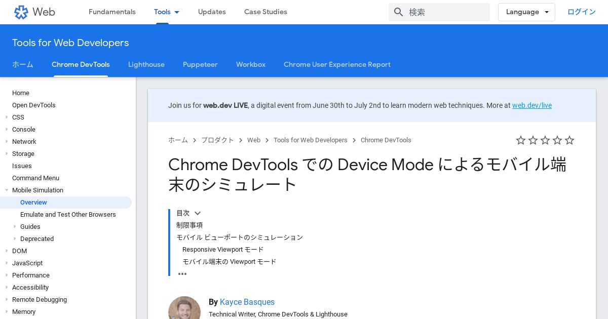Expand the Remote Debugging section
Screen dimensions: 608x319
[7, 300]
